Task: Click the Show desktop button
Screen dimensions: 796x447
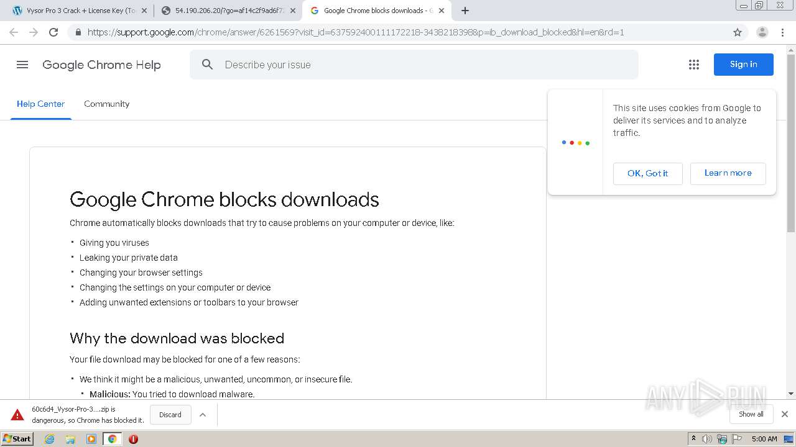Action: (789, 439)
